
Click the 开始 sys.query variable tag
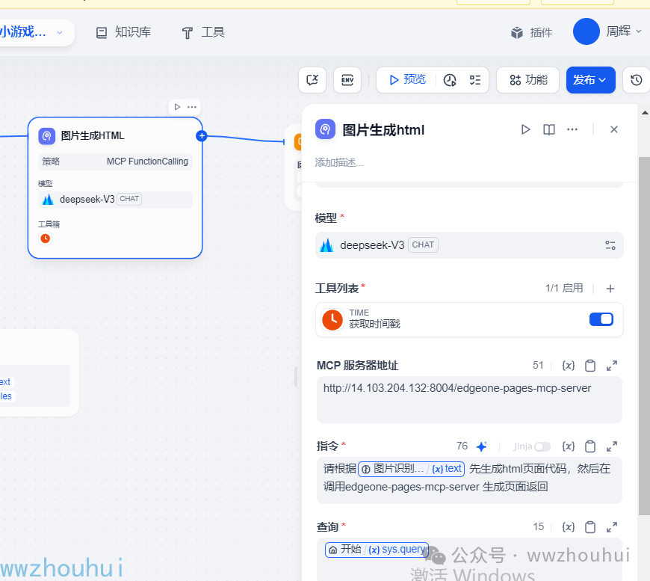click(x=377, y=550)
